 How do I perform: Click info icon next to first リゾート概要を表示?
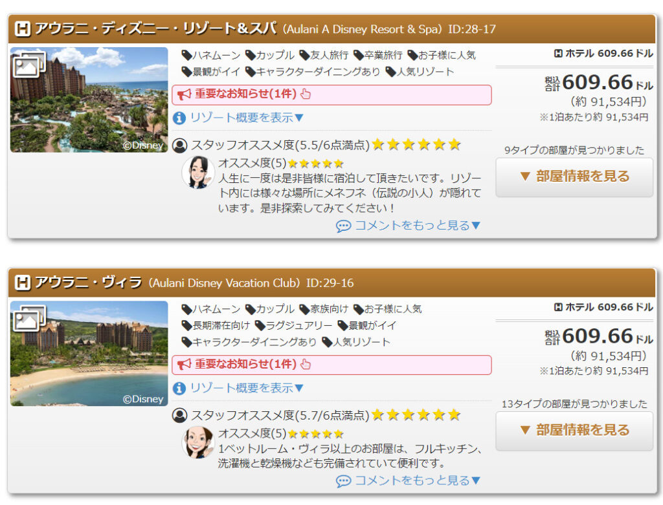(179, 118)
